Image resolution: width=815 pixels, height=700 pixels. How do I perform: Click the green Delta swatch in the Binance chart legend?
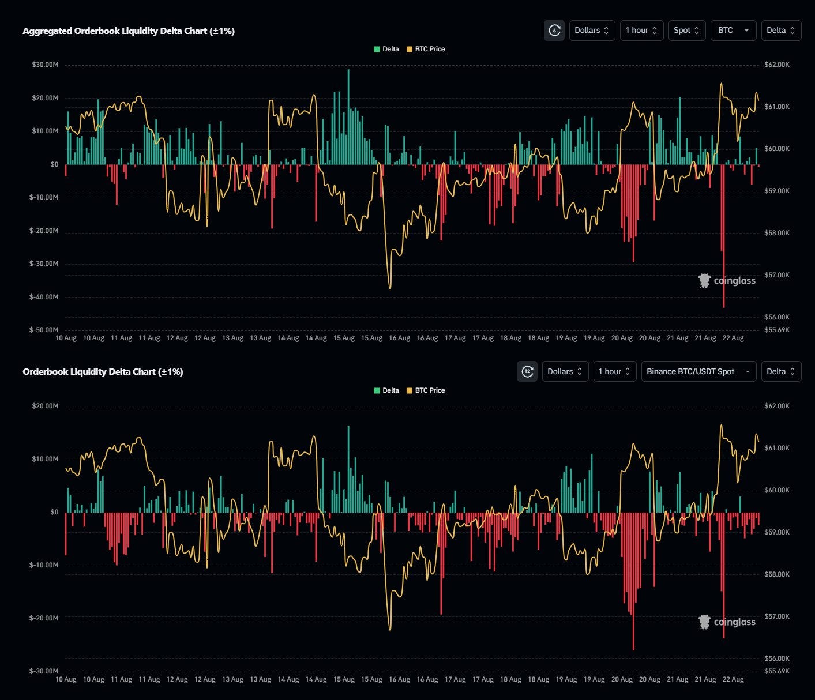coord(377,390)
